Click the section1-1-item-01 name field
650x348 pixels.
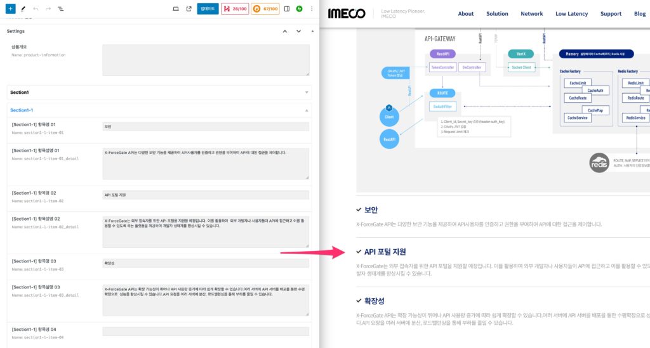point(206,127)
